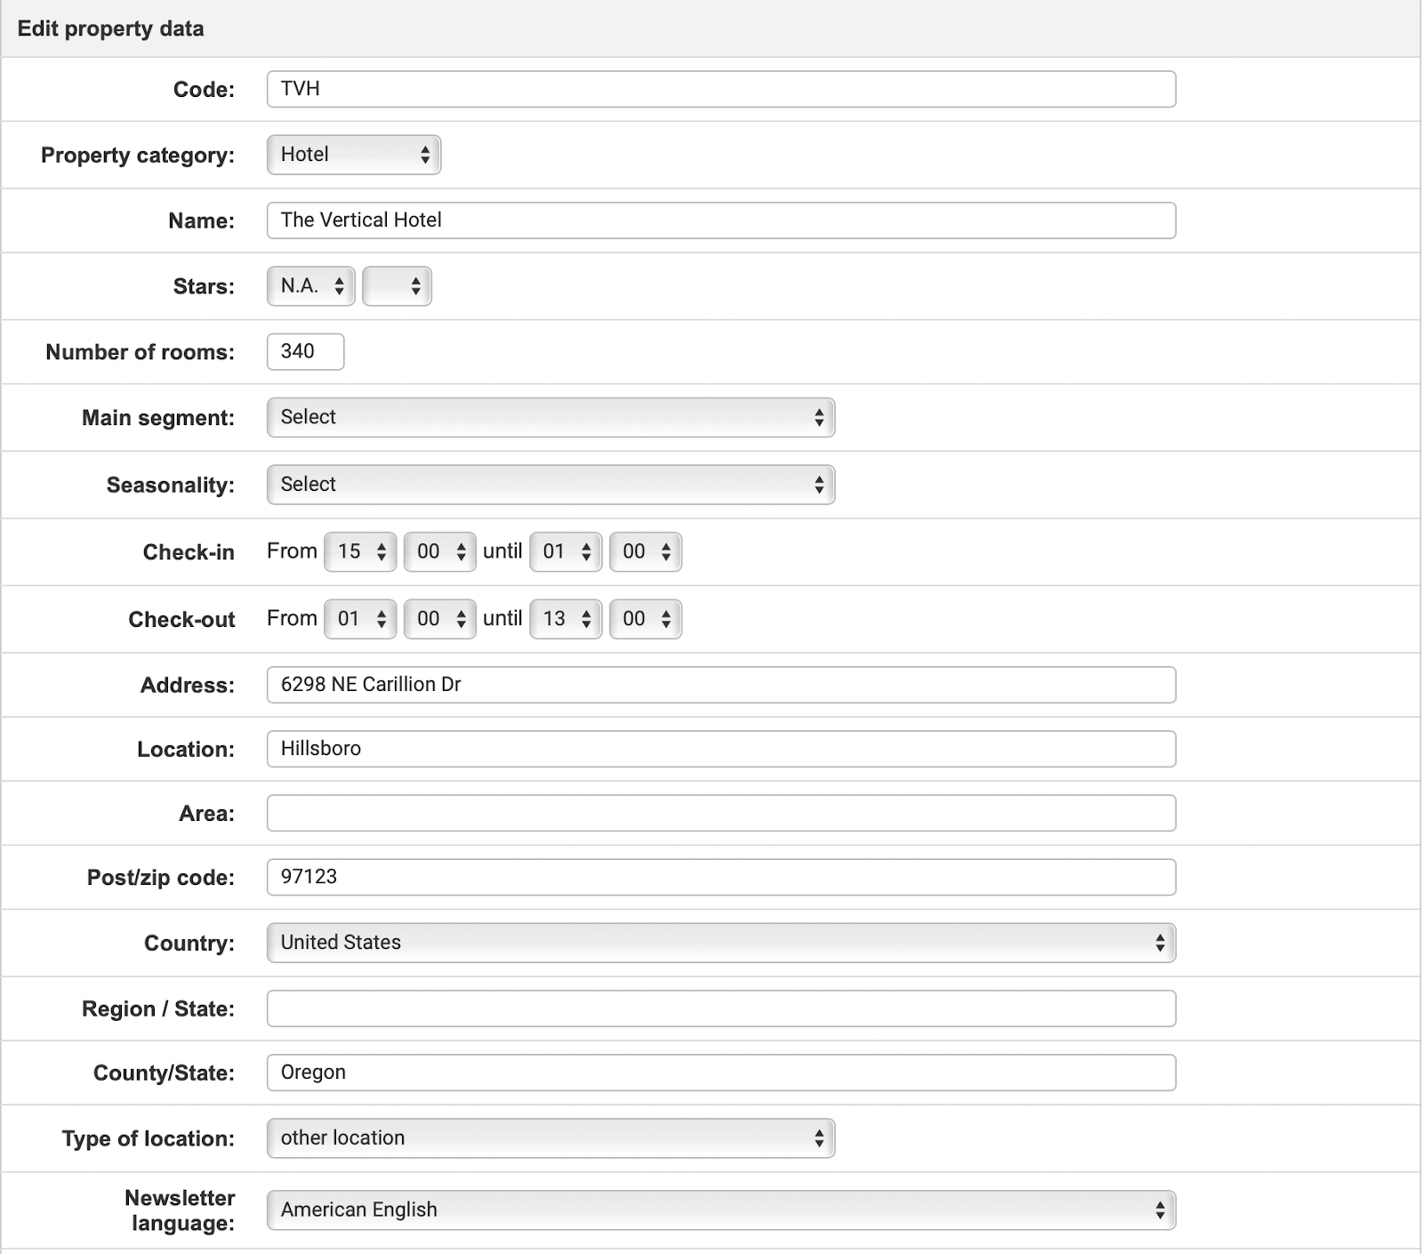This screenshot has width=1423, height=1254.
Task: Open Check-out From hour dropdown showing 01
Action: [x=360, y=619]
